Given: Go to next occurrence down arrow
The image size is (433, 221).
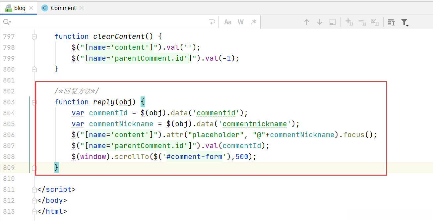Looking at the screenshot, I should point(320,22).
